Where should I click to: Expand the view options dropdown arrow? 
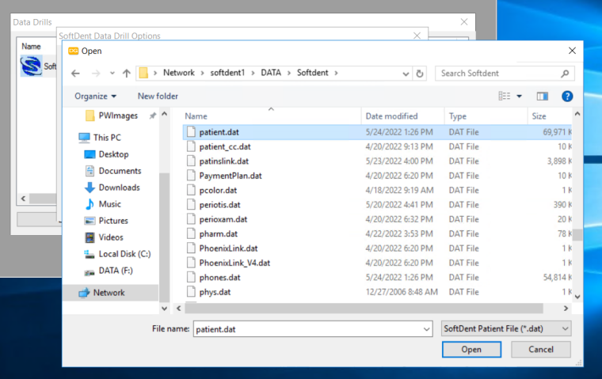(519, 97)
